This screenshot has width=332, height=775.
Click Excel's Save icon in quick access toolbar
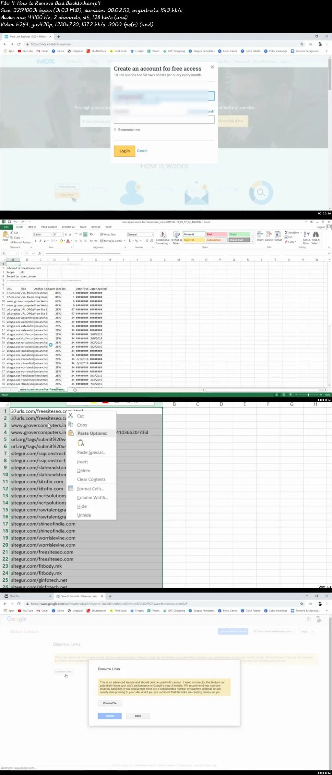coord(9,222)
